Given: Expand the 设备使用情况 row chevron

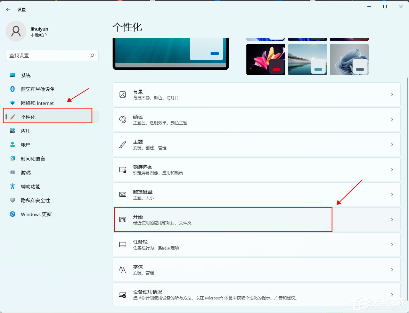Looking at the screenshot, I should pos(392,295).
